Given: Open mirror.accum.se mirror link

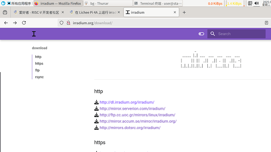Looking at the screenshot, I should tap(138, 121).
